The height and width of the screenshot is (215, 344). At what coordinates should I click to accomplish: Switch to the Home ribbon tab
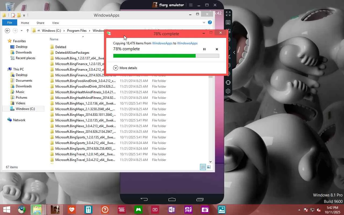click(x=25, y=23)
